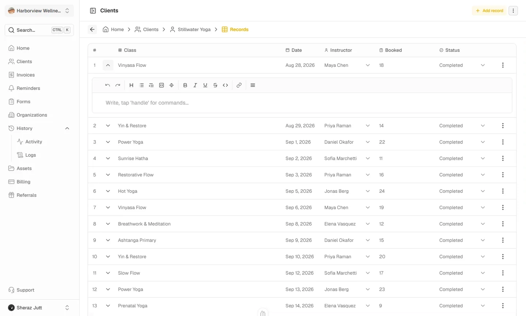The width and height of the screenshot is (526, 316).
Task: Click into the note editor text area
Action: point(302,103)
